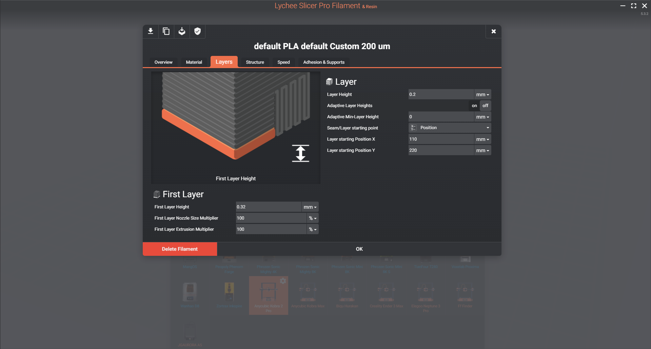Click the First Layer section icon

coord(157,194)
